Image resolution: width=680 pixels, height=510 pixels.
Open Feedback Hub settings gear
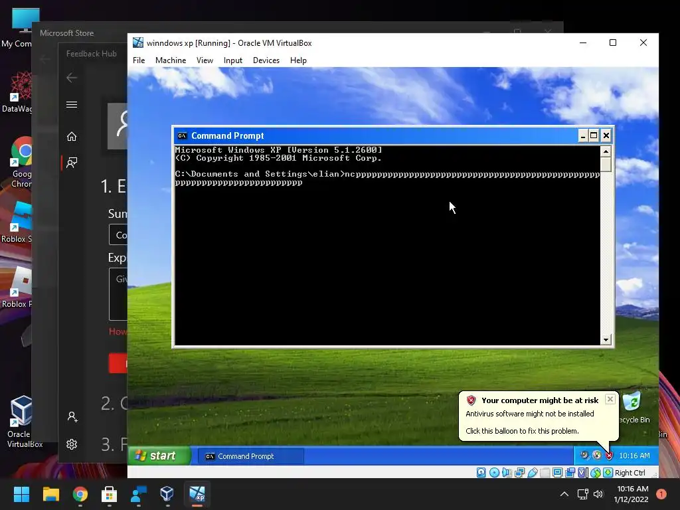click(x=72, y=444)
